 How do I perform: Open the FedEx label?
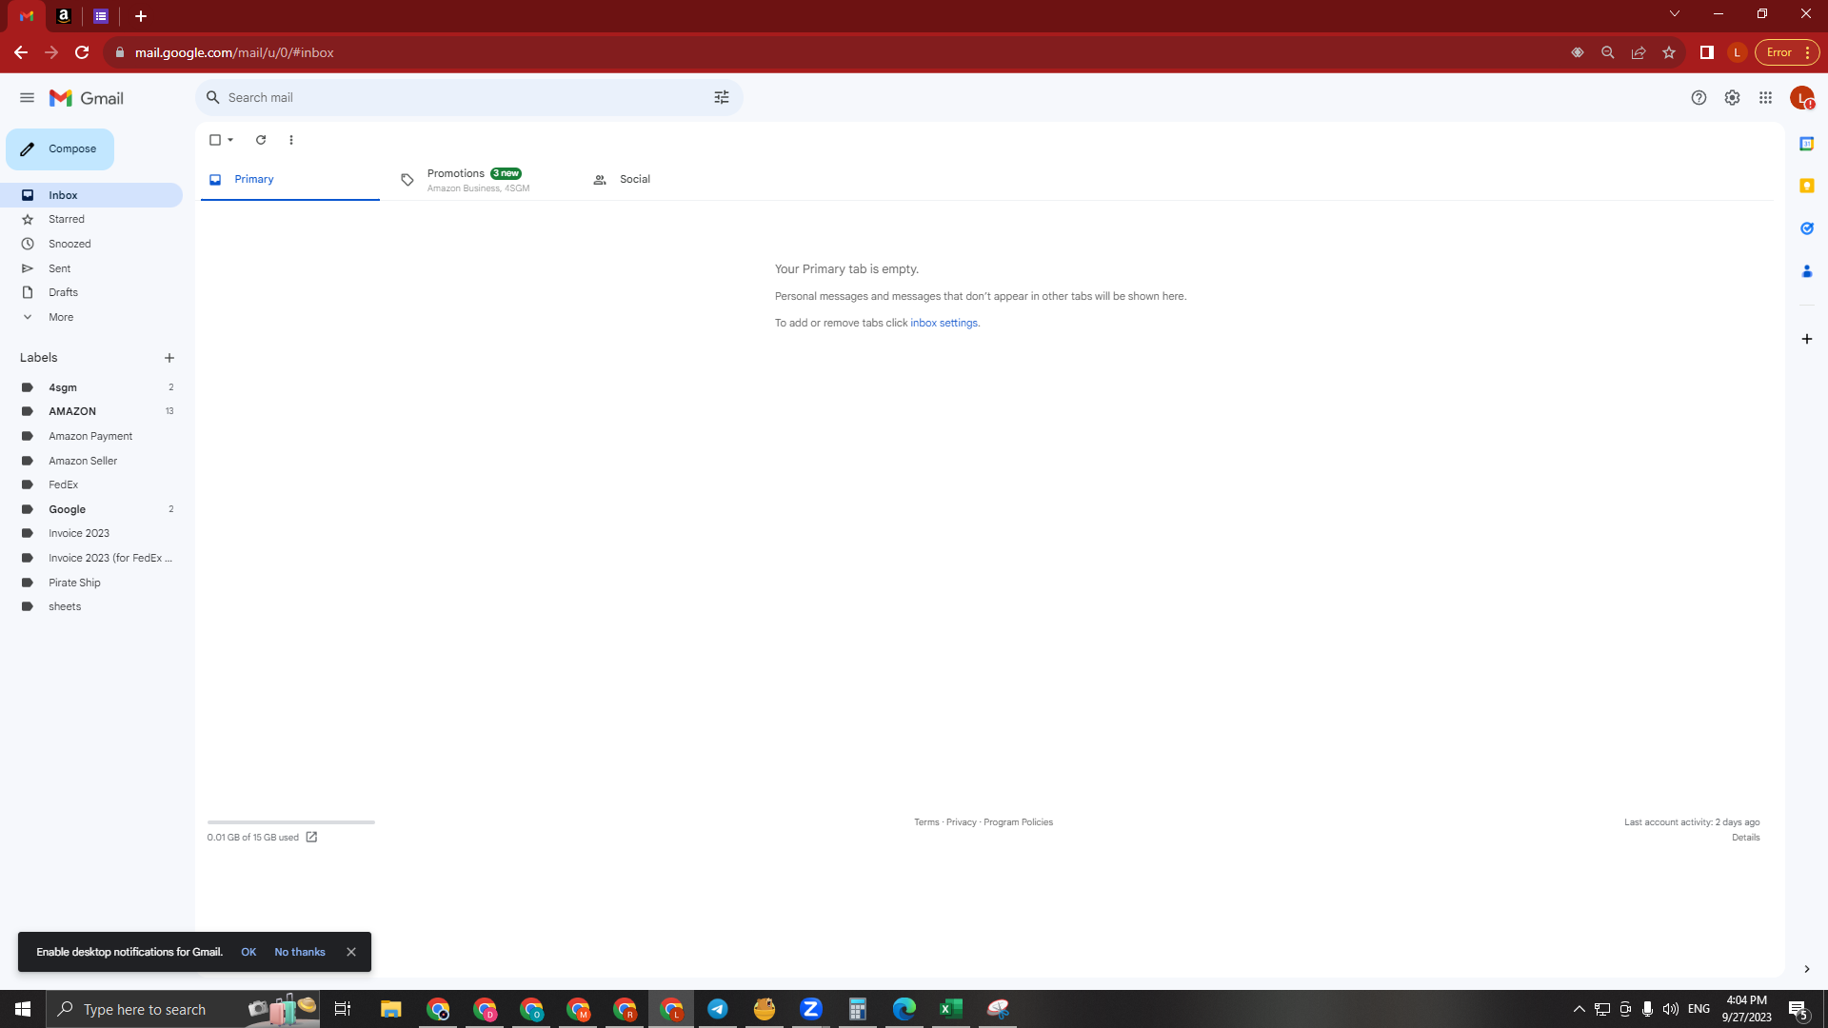[91, 484]
